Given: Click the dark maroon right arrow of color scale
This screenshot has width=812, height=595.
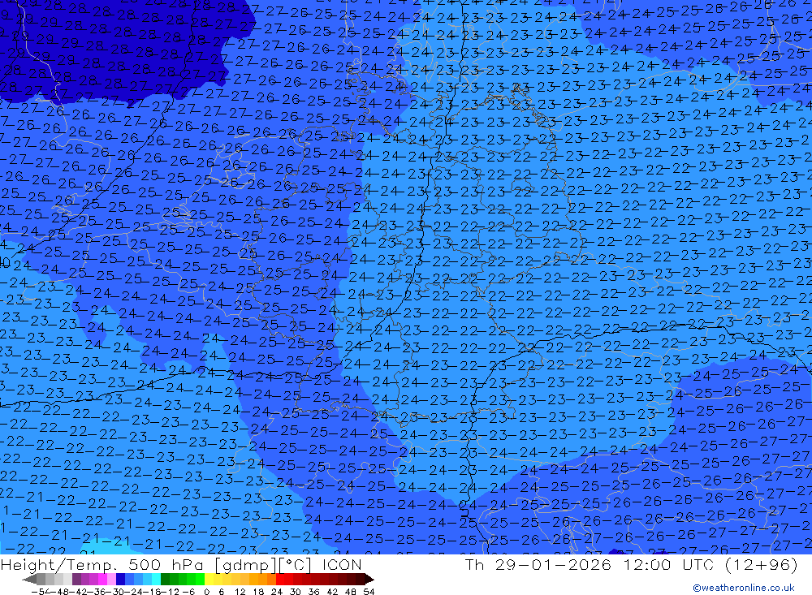Looking at the screenshot, I should click(369, 579).
